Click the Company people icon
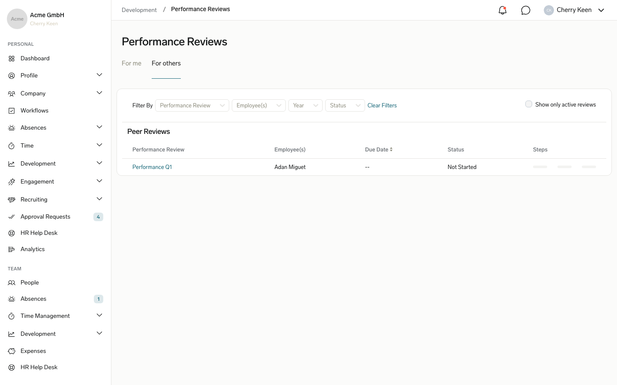This screenshot has height=385, width=617. 12,94
